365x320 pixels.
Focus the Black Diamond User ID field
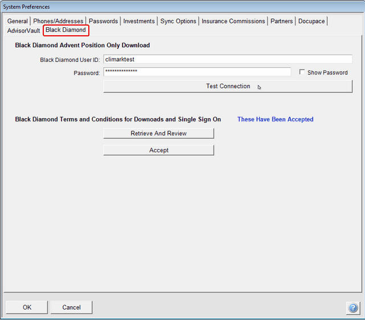(x=228, y=59)
